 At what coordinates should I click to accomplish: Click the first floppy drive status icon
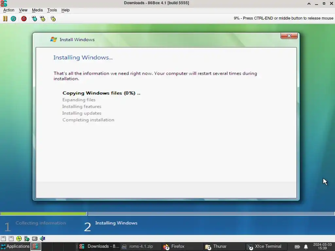(x=3, y=238)
